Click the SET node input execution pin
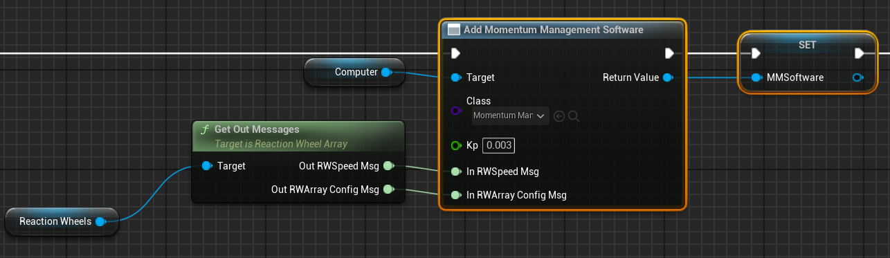 point(756,53)
